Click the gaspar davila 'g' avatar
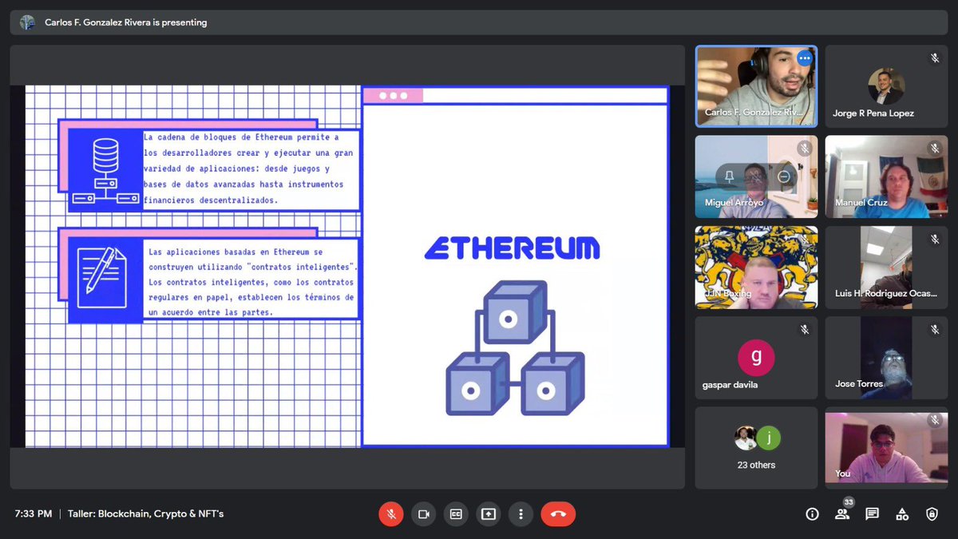This screenshot has width=958, height=539. pos(756,358)
